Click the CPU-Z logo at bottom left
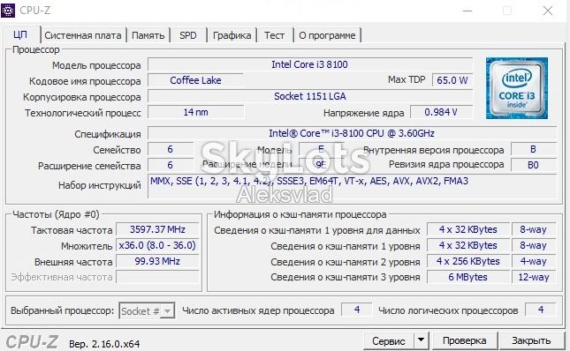This screenshot has height=351, width=570. [x=32, y=342]
